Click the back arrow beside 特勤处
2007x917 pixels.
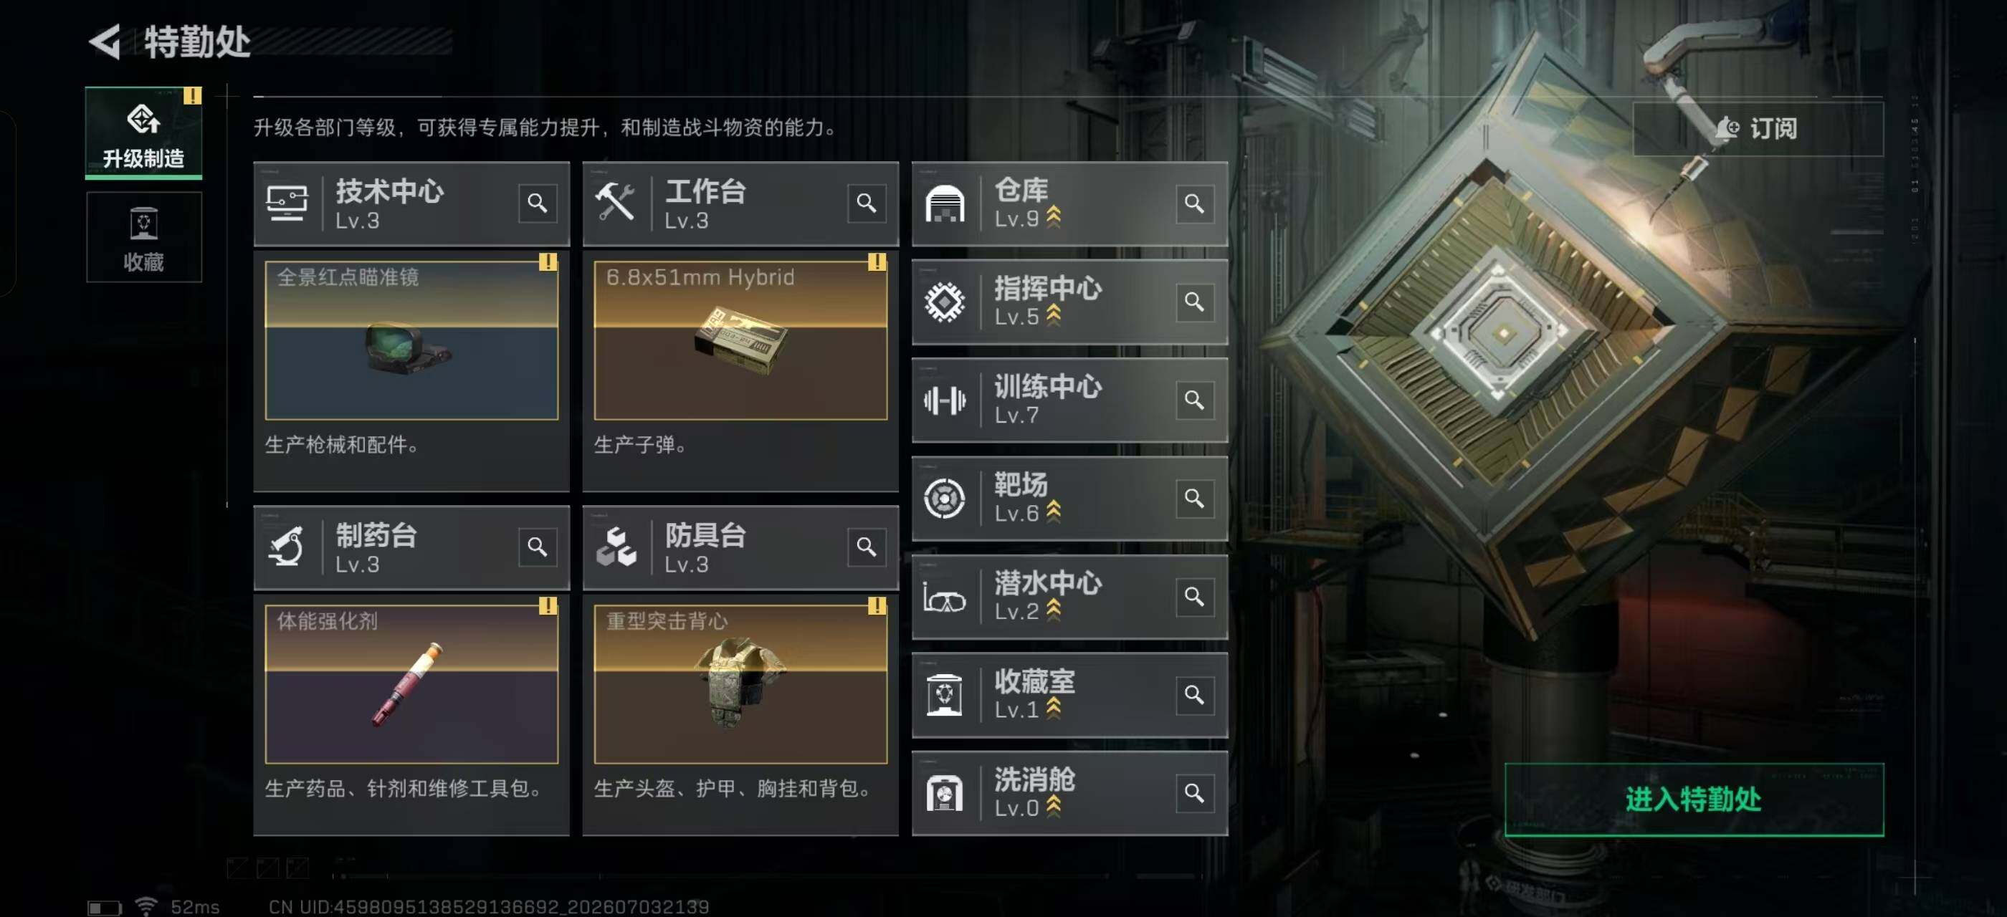pos(105,42)
